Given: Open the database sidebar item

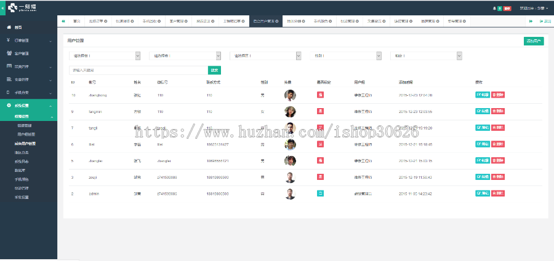Looking at the screenshot, I should (x=18, y=170).
